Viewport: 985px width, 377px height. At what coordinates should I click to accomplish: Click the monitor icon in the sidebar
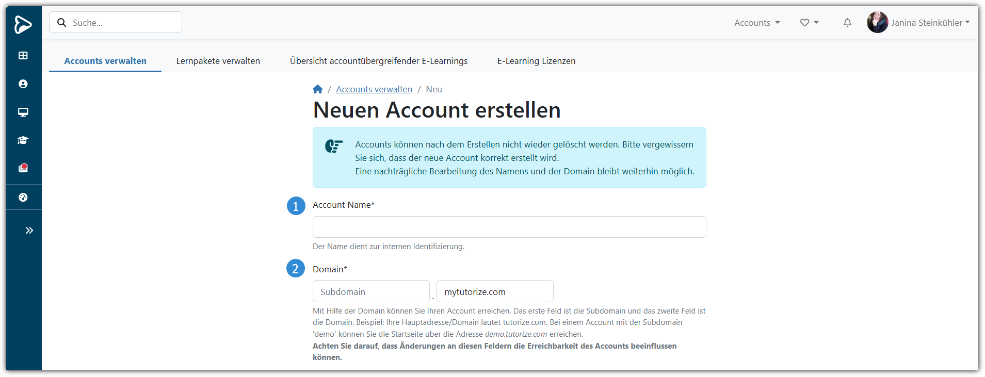23,112
